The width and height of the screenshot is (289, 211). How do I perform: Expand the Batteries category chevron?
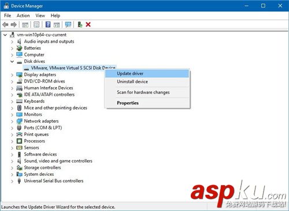(x=12, y=48)
